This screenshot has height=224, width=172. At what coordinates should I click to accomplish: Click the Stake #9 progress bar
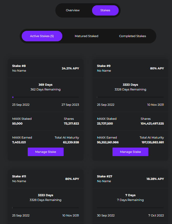130,97
